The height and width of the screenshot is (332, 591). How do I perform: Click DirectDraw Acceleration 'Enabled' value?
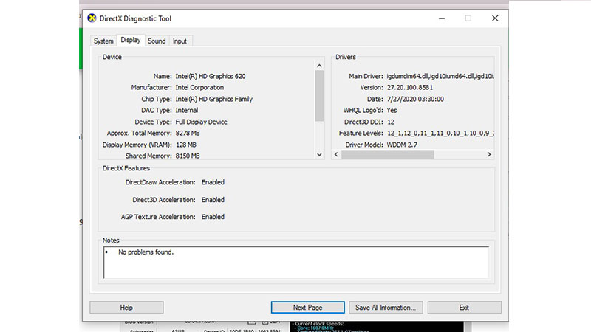[x=213, y=182]
